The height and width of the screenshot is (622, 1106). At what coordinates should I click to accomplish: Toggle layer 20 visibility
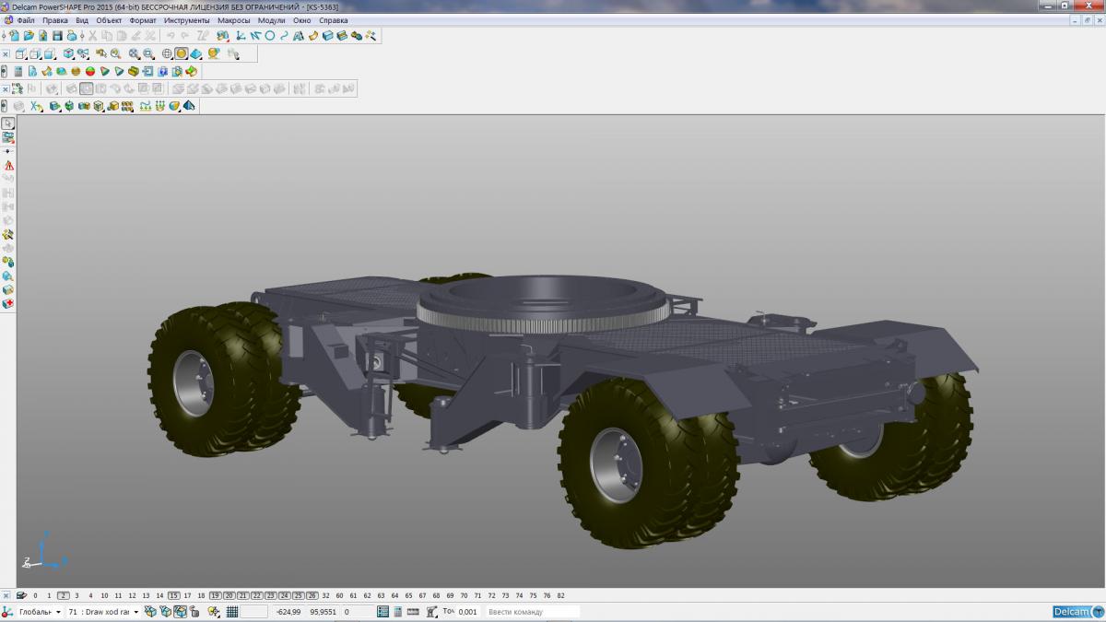tap(229, 595)
